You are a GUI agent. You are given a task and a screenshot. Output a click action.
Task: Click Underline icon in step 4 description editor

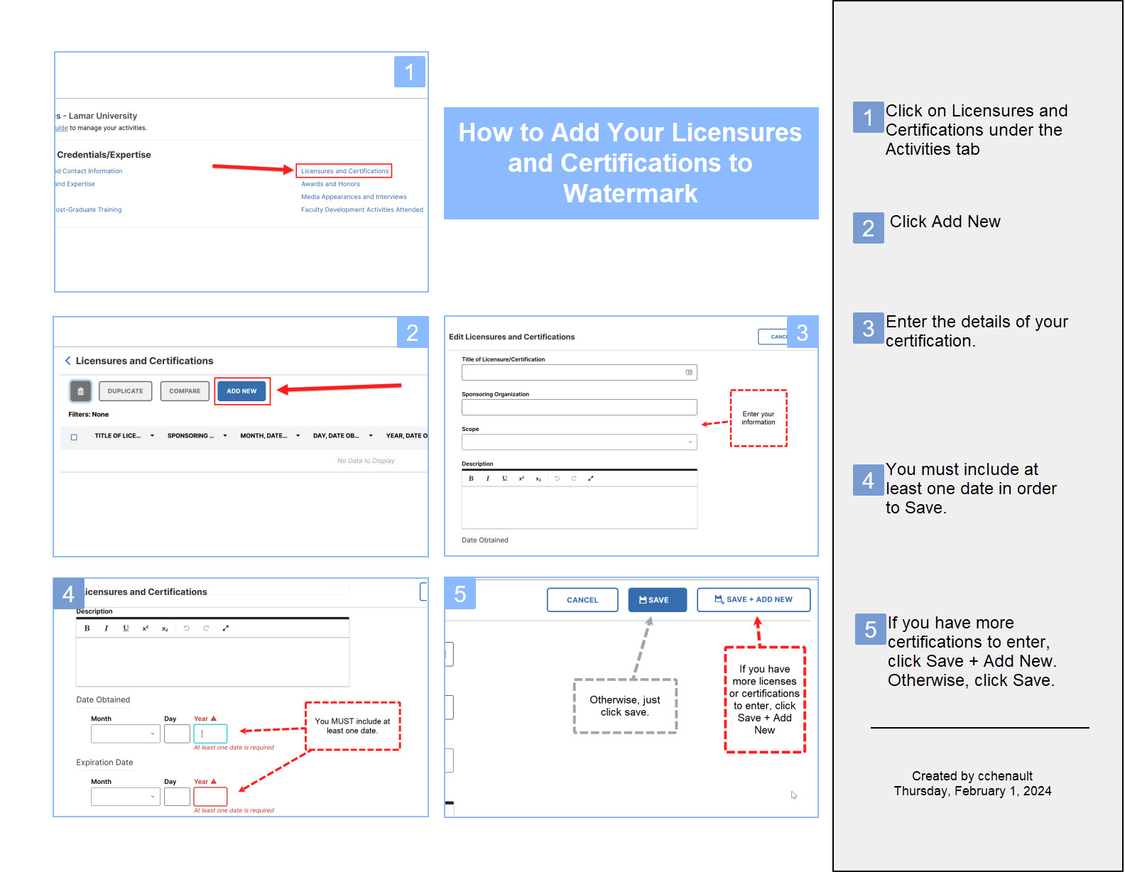pyautogui.click(x=126, y=628)
